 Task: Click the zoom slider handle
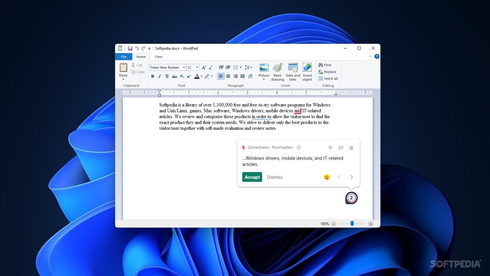coord(352,224)
